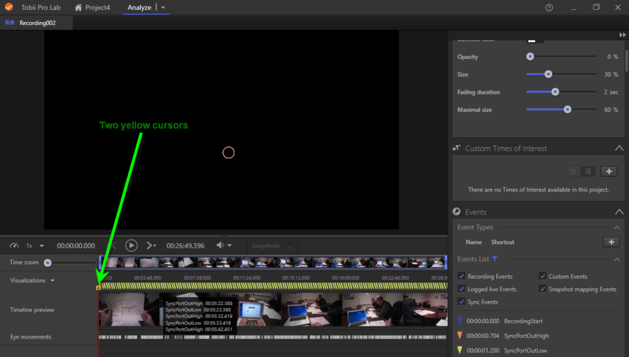Toggle the Sync Events checkbox off
Image resolution: width=629 pixels, height=357 pixels.
pyautogui.click(x=463, y=302)
